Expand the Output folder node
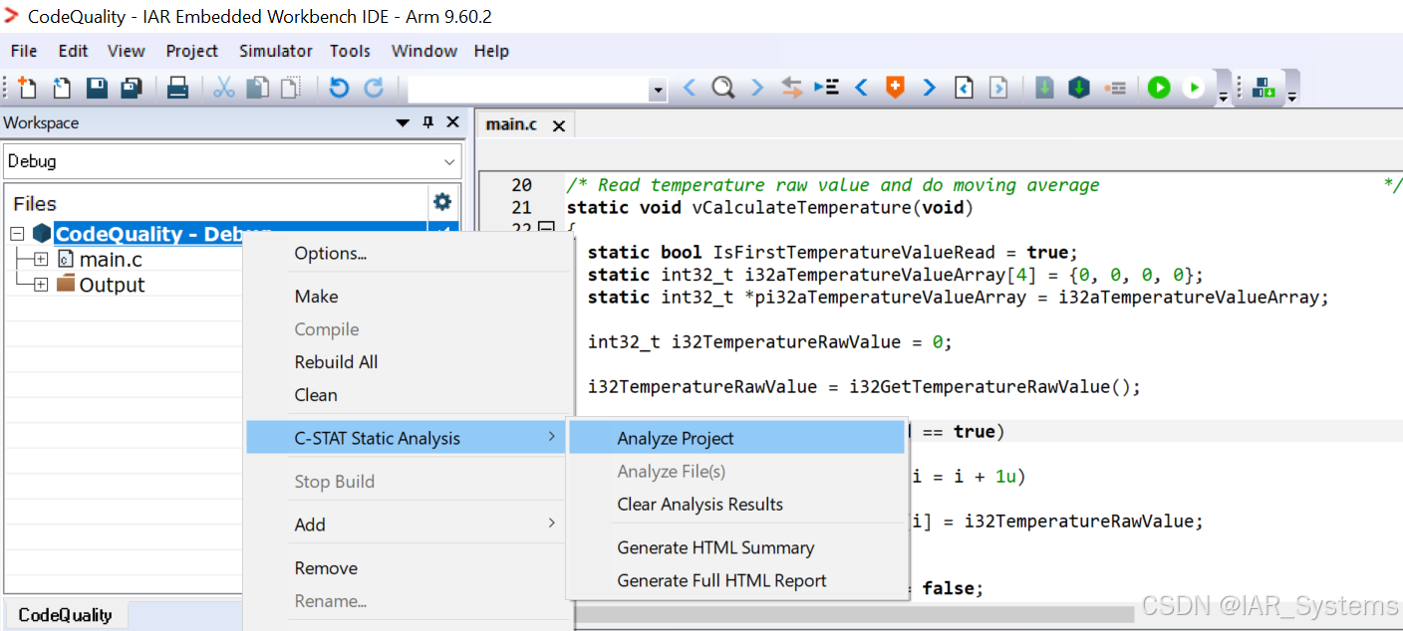The width and height of the screenshot is (1403, 631). tap(41, 285)
